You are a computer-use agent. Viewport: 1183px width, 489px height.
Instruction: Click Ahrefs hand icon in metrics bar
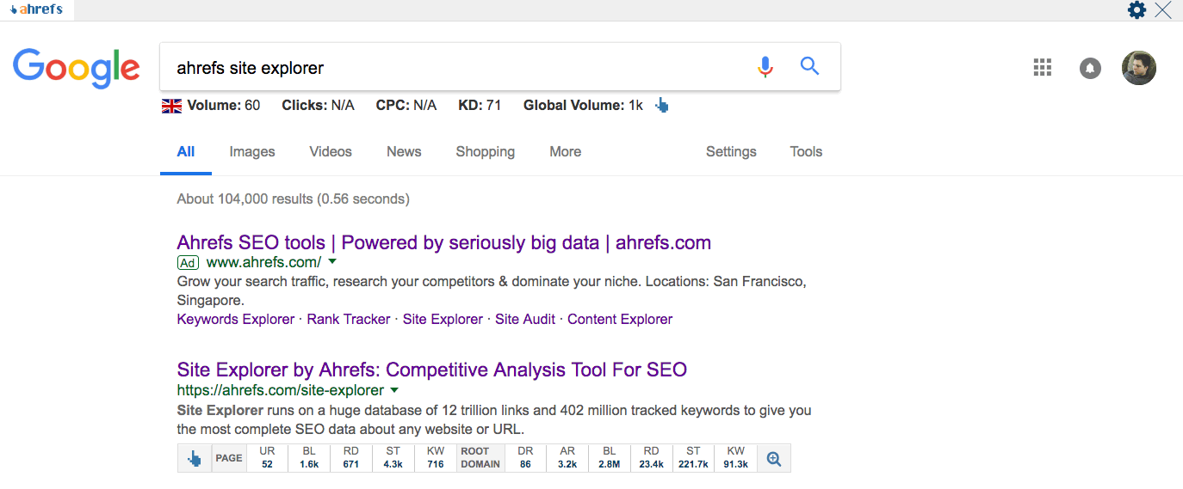[x=195, y=458]
